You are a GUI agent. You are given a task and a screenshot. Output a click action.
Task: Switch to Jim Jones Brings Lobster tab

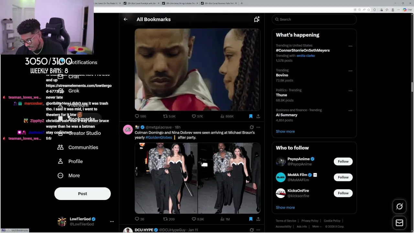click(180, 3)
